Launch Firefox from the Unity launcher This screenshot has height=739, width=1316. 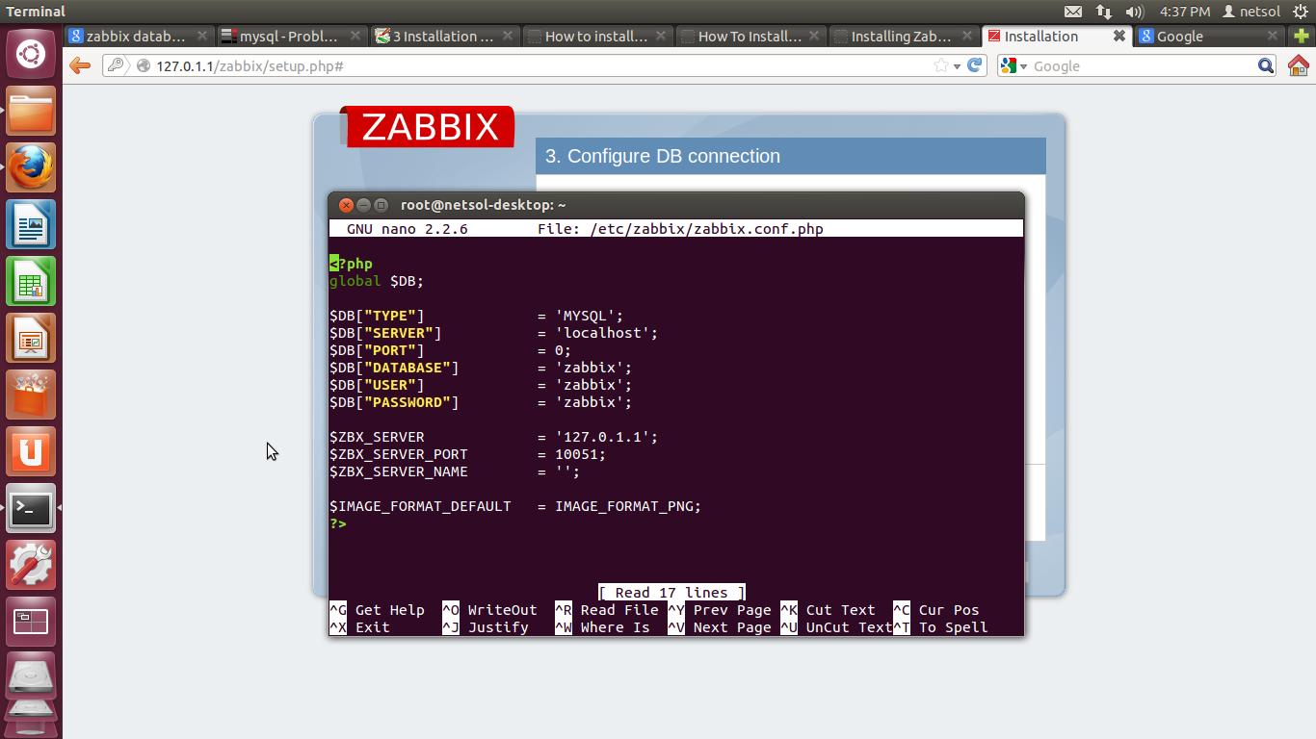point(31,167)
